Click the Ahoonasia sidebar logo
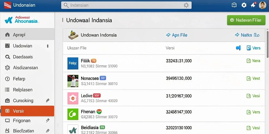The width and height of the screenshot is (269, 134). coord(22,20)
